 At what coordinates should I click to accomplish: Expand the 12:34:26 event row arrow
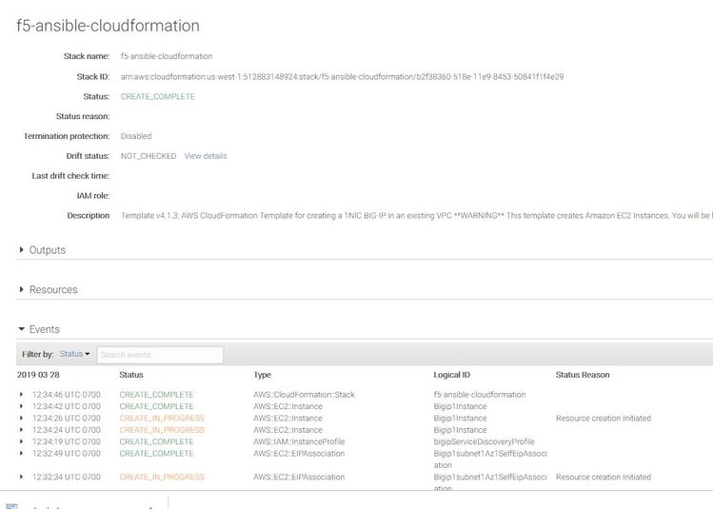point(21,419)
